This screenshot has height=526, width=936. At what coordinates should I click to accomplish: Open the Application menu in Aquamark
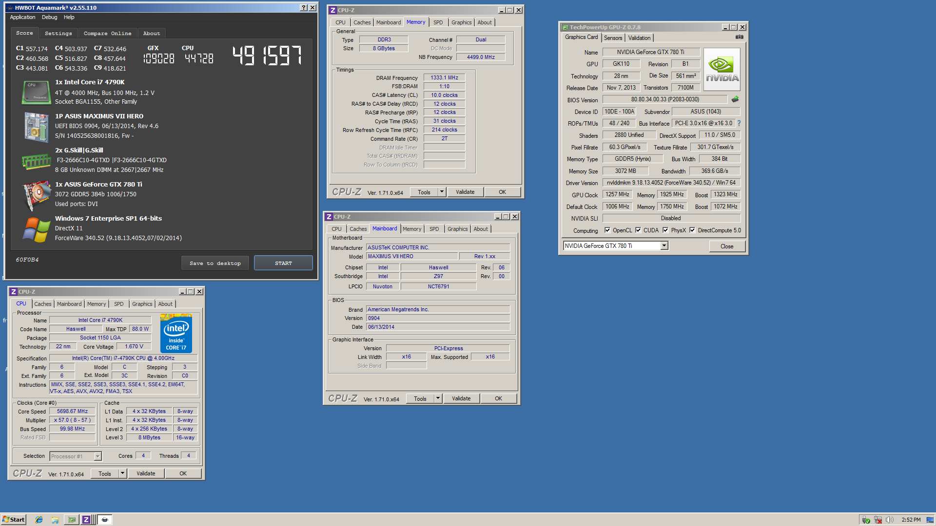(x=22, y=17)
